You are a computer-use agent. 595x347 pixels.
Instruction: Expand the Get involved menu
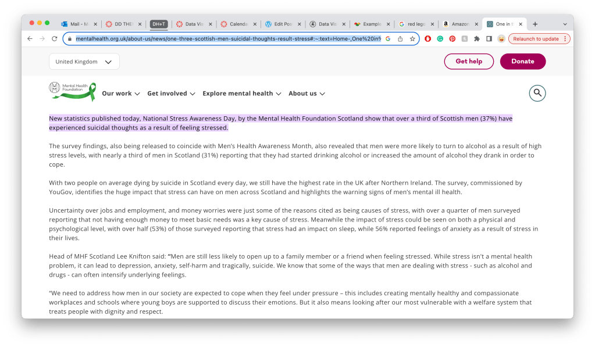coord(171,94)
